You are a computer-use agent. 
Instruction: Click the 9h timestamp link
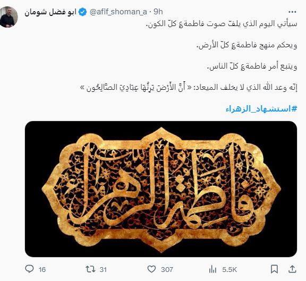(x=158, y=12)
